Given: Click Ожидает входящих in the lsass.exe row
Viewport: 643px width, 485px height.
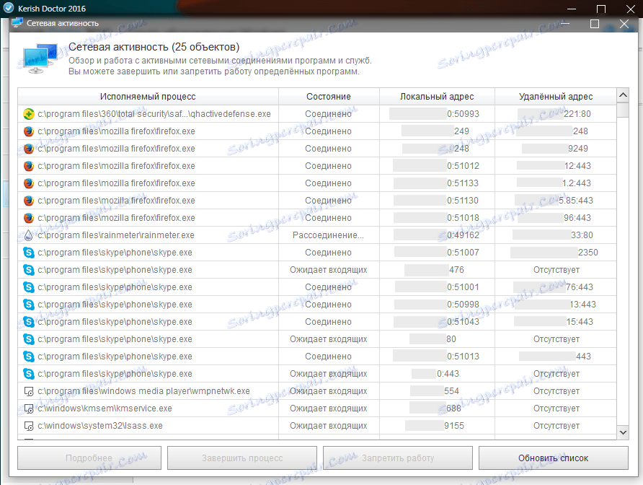Looking at the screenshot, I should [x=329, y=426].
